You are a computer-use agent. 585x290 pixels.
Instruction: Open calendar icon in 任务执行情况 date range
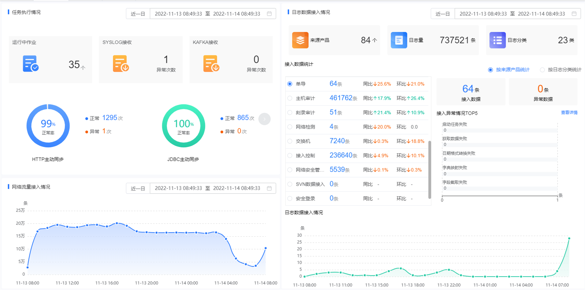click(x=269, y=14)
